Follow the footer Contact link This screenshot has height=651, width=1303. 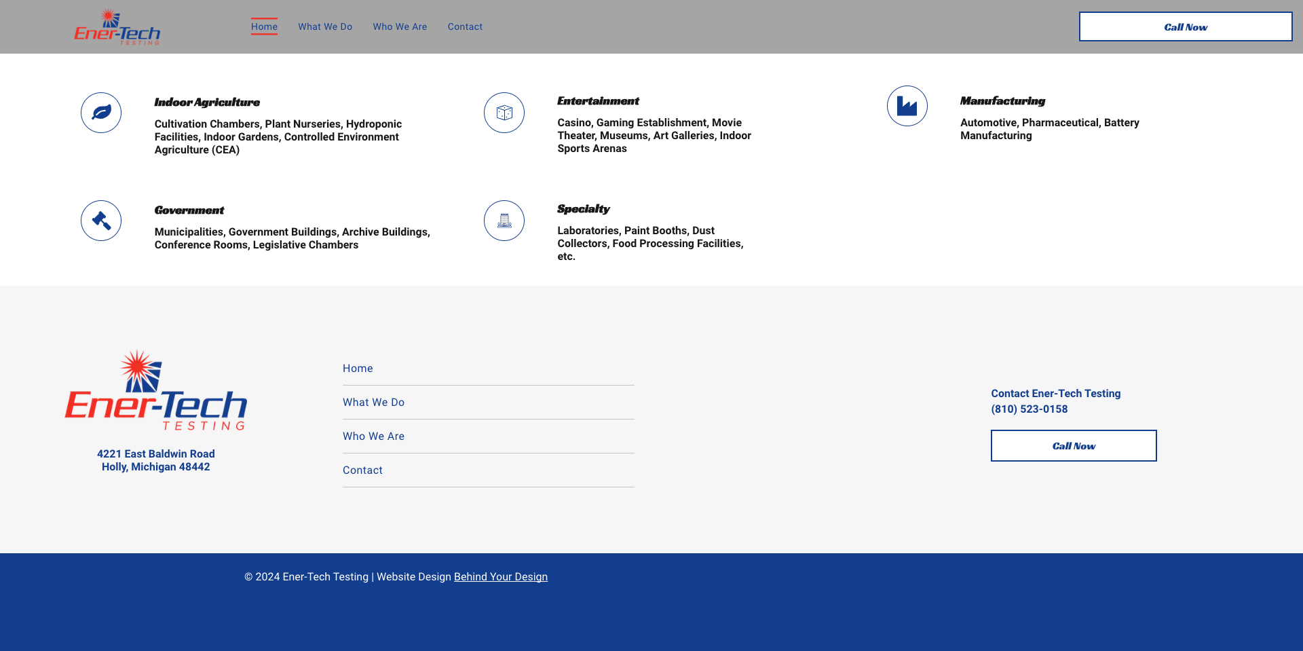362,470
